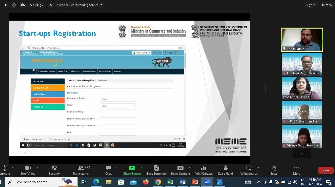This screenshot has height=187, width=335.
Task: Toggle Stop Video camera button
Action: tap(28, 168)
